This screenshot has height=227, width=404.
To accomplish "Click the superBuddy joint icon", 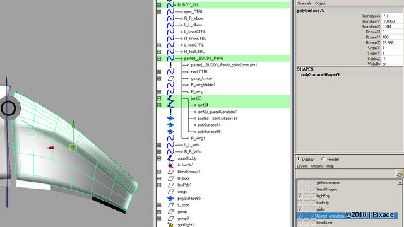I will [170, 158].
